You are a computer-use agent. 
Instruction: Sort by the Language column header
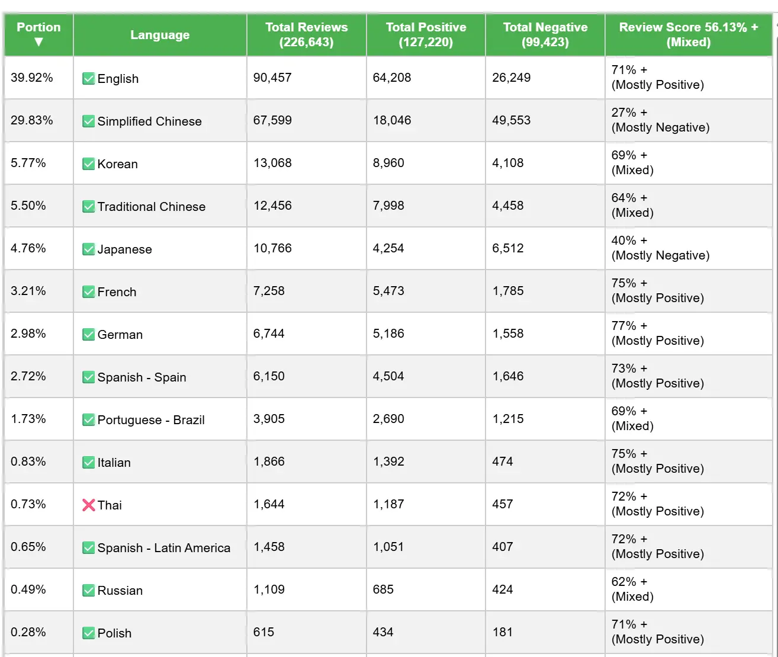[160, 34]
